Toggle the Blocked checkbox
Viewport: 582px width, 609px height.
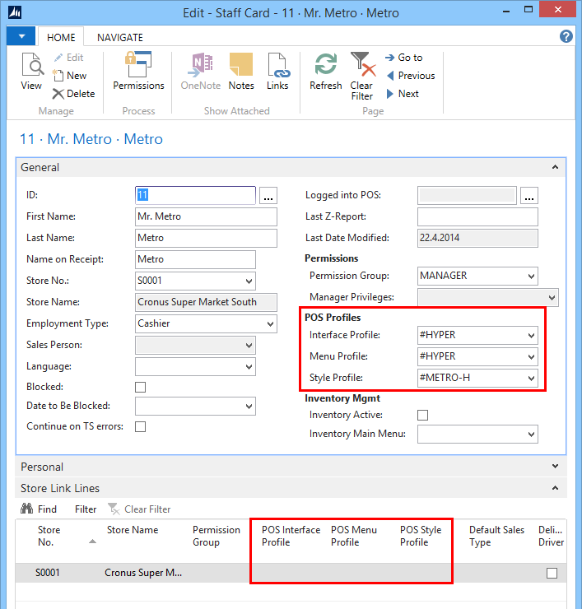(141, 387)
